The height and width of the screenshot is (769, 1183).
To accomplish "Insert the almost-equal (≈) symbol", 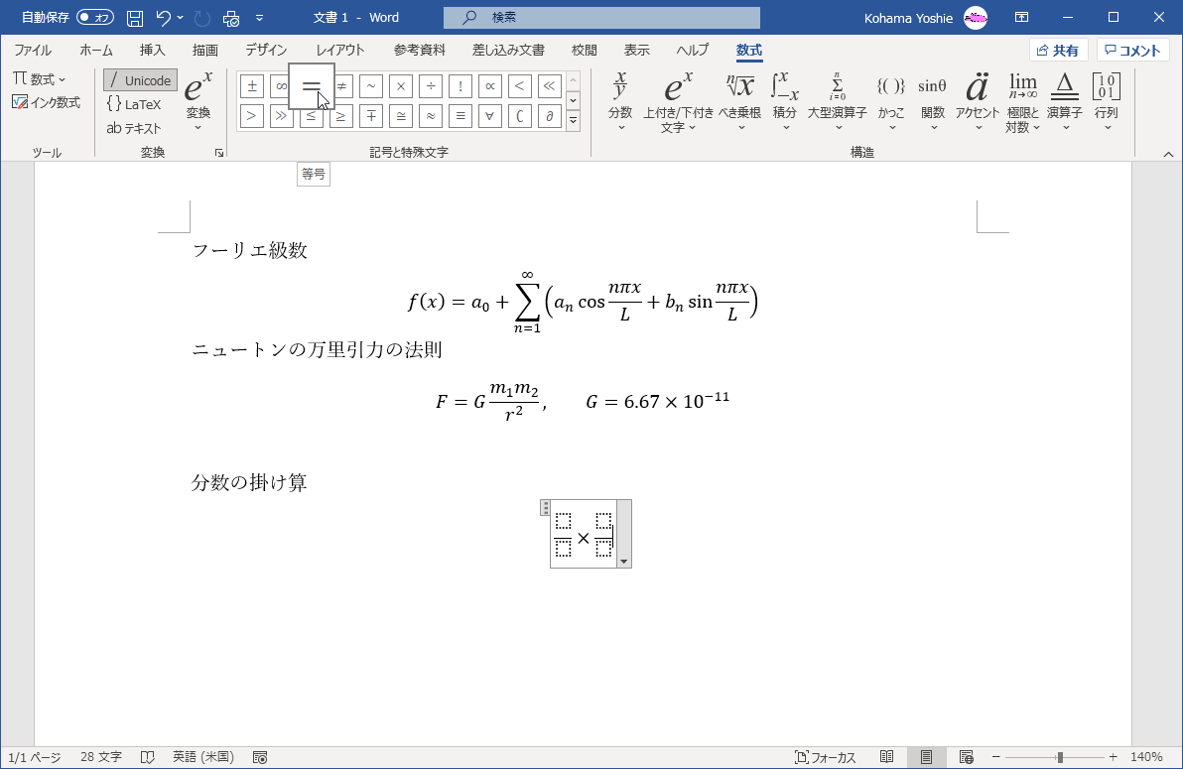I will (430, 116).
